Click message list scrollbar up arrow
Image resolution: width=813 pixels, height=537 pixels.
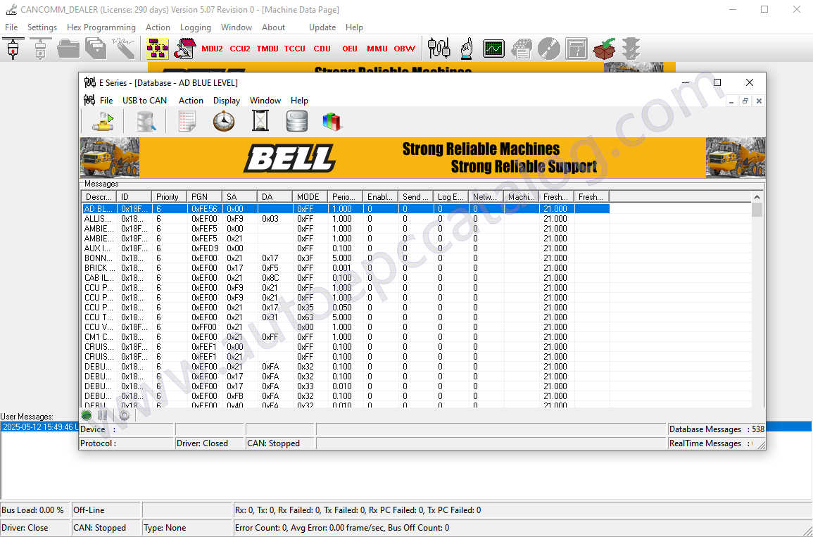tap(757, 197)
